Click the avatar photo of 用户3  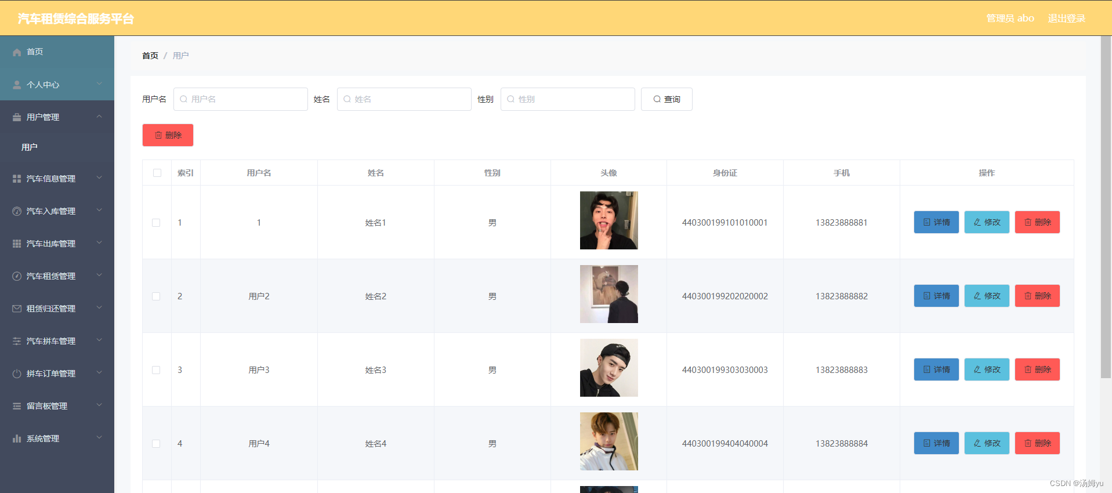tap(609, 368)
